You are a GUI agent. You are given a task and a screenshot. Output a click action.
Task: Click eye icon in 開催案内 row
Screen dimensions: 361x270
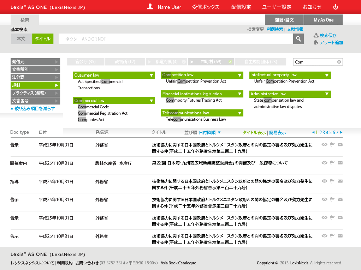[x=324, y=163]
